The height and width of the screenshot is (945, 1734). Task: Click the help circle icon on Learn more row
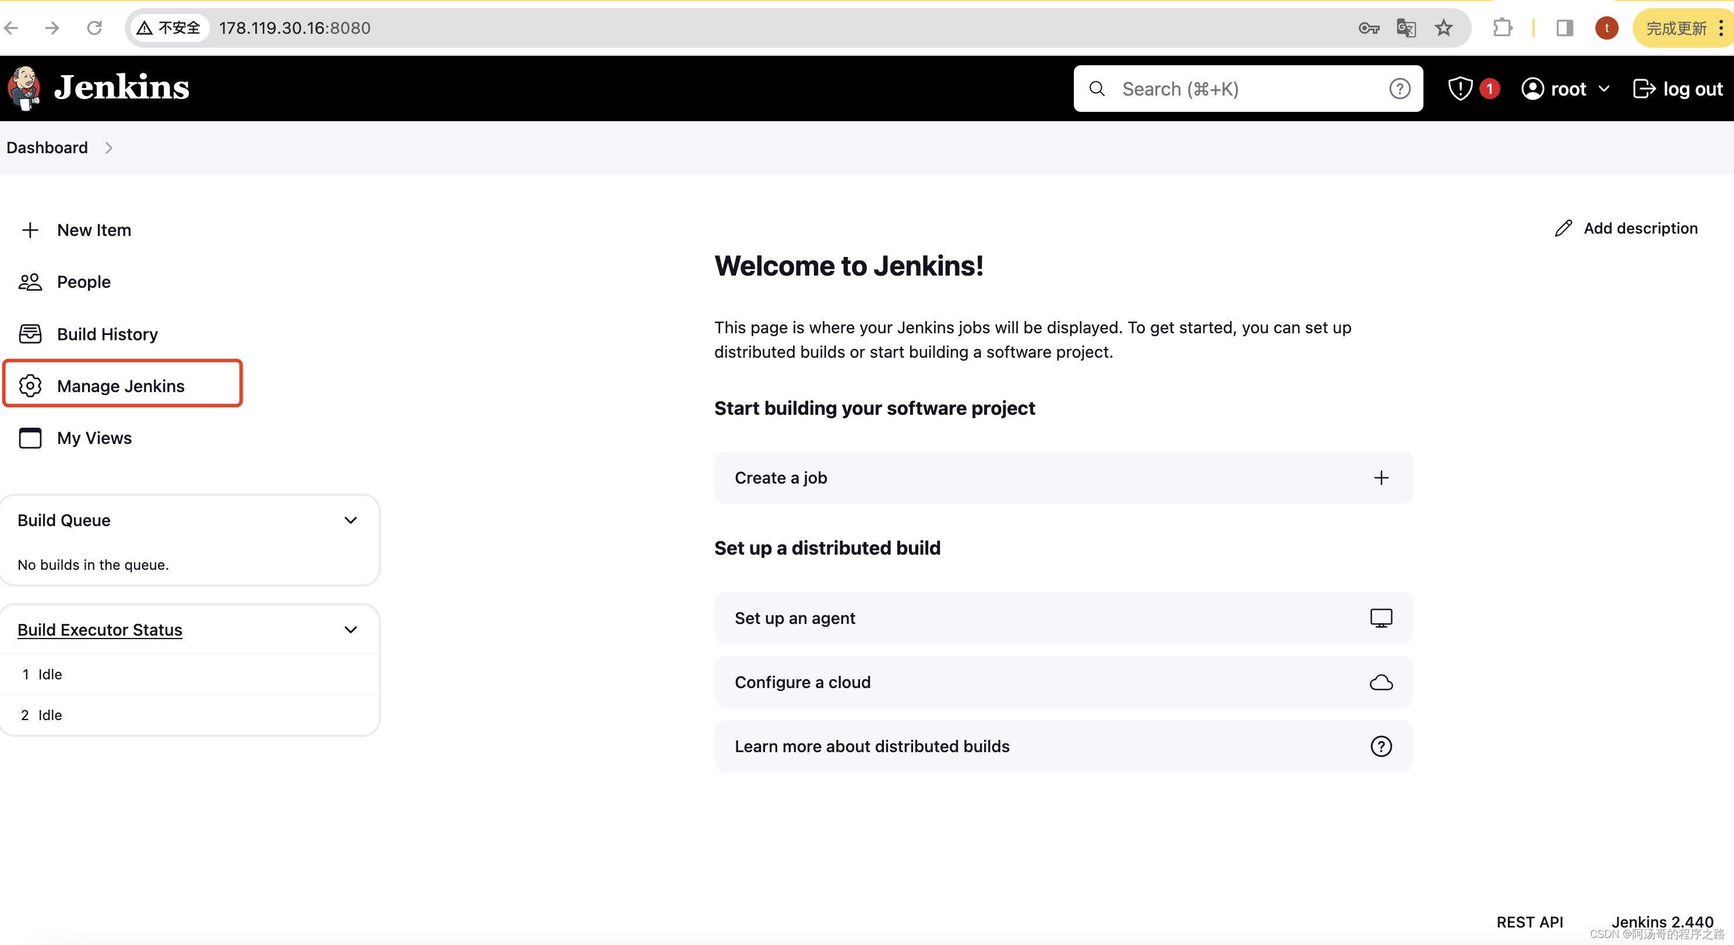coord(1380,746)
